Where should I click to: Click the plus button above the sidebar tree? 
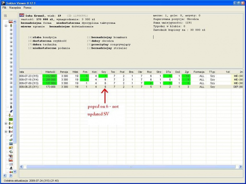pyautogui.click(x=5, y=16)
